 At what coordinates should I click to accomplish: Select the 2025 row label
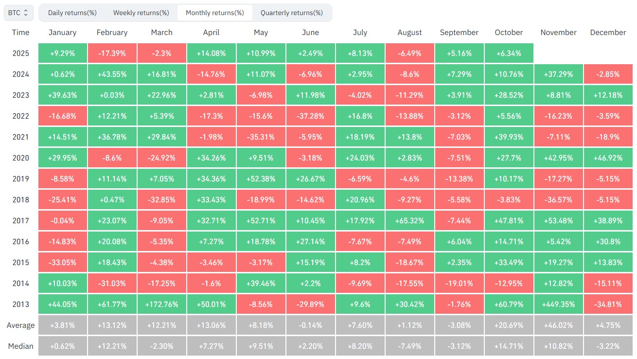click(x=20, y=54)
